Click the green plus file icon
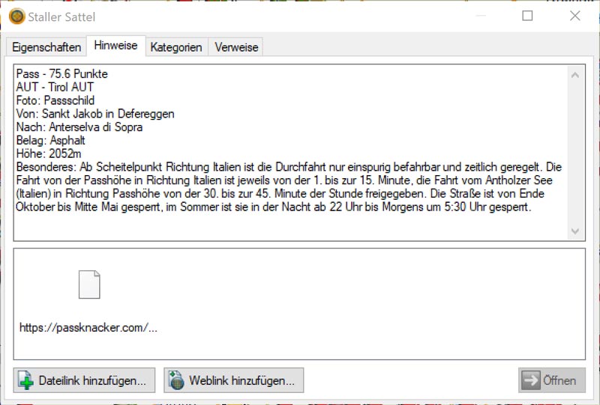The height and width of the screenshot is (405, 600). coord(26,380)
